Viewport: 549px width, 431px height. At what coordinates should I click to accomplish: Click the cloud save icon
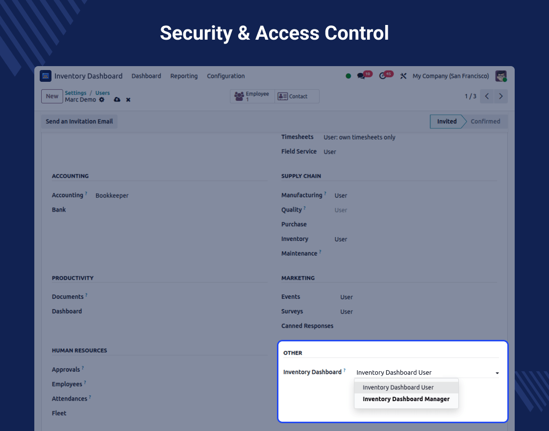(x=117, y=100)
